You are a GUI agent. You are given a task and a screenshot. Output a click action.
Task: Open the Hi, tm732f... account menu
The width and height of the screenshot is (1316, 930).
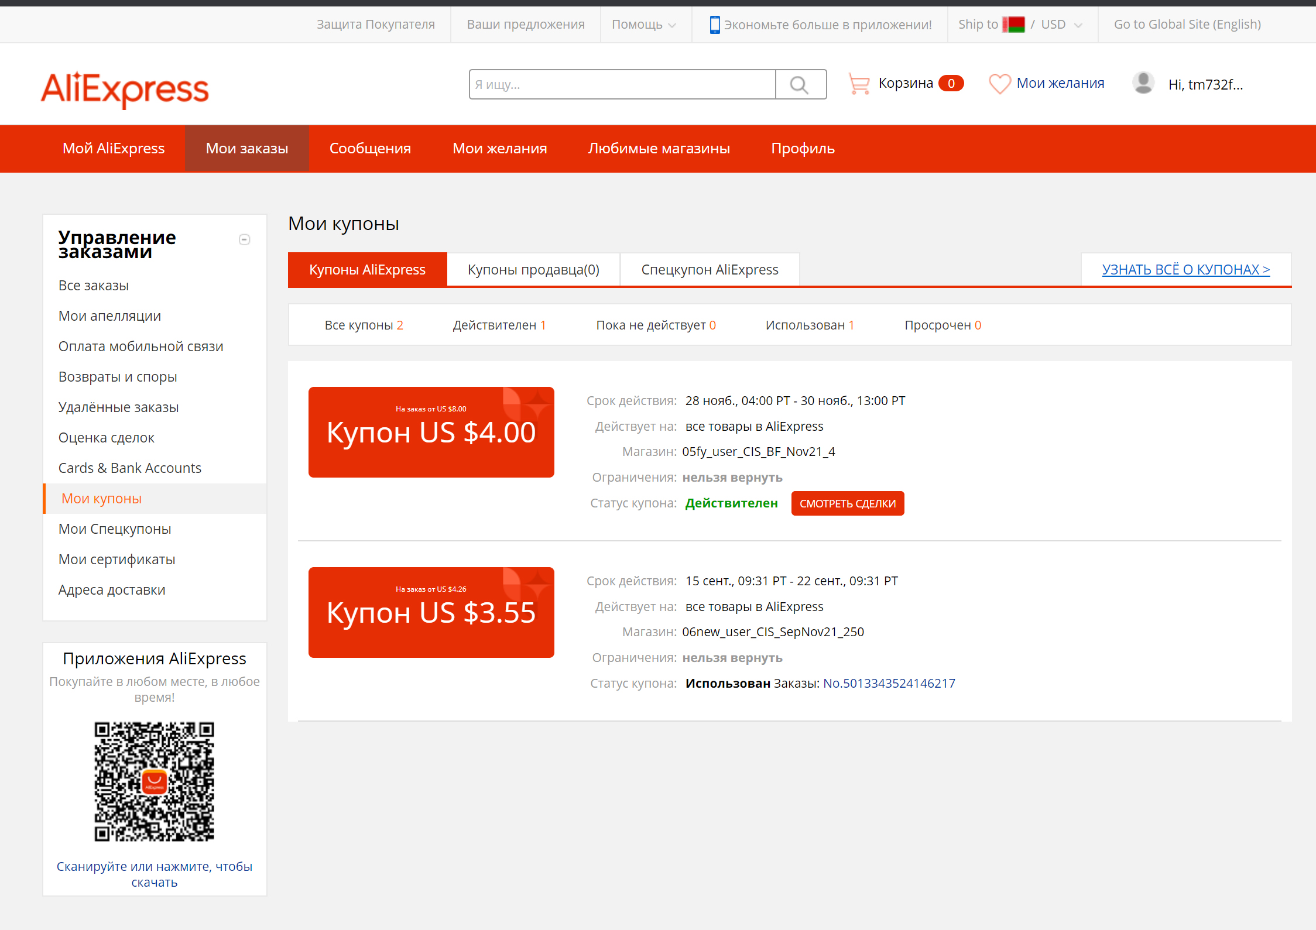(1206, 84)
